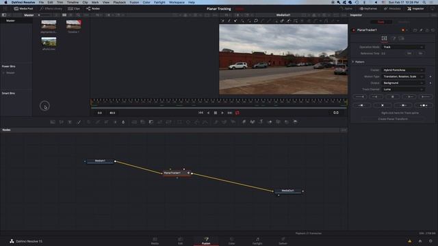The height and width of the screenshot is (246, 438).
Task: Open the Color page icon
Action: pos(231,241)
